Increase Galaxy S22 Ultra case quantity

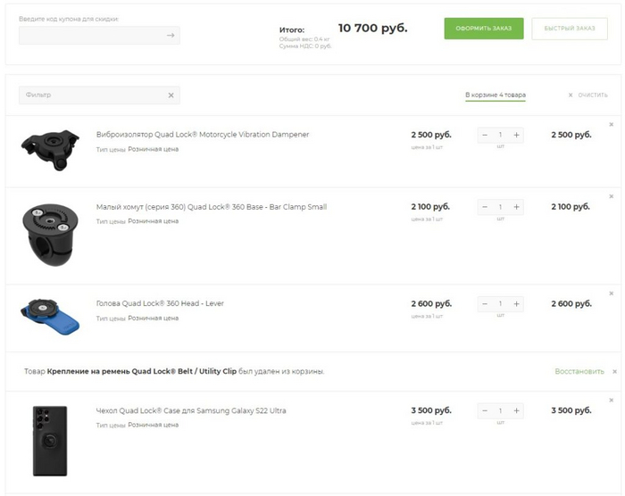[x=517, y=411]
